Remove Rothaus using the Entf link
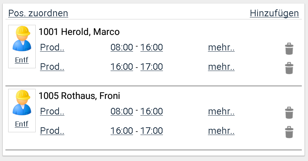This screenshot has width=308, height=161. coord(22,124)
